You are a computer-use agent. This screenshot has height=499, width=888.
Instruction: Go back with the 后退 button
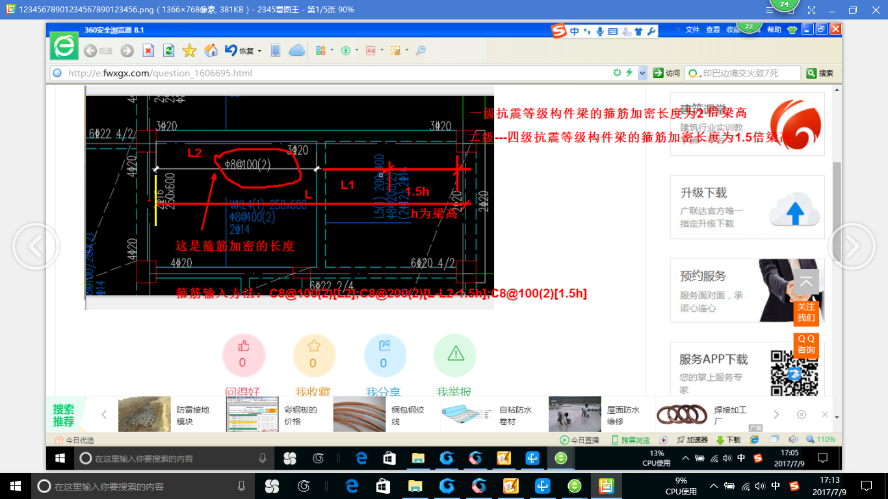tap(98, 51)
